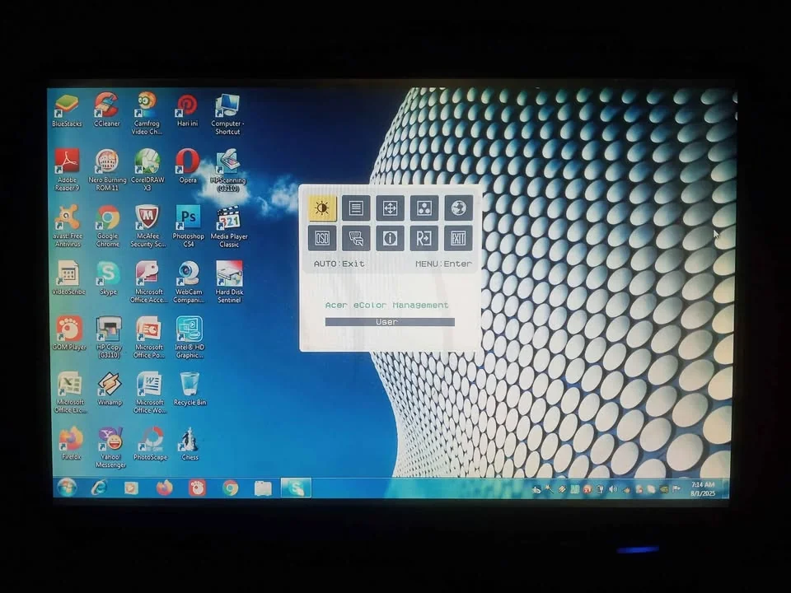Open HP Copy (G3110) shortcut
The width and height of the screenshot is (791, 593).
[109, 338]
